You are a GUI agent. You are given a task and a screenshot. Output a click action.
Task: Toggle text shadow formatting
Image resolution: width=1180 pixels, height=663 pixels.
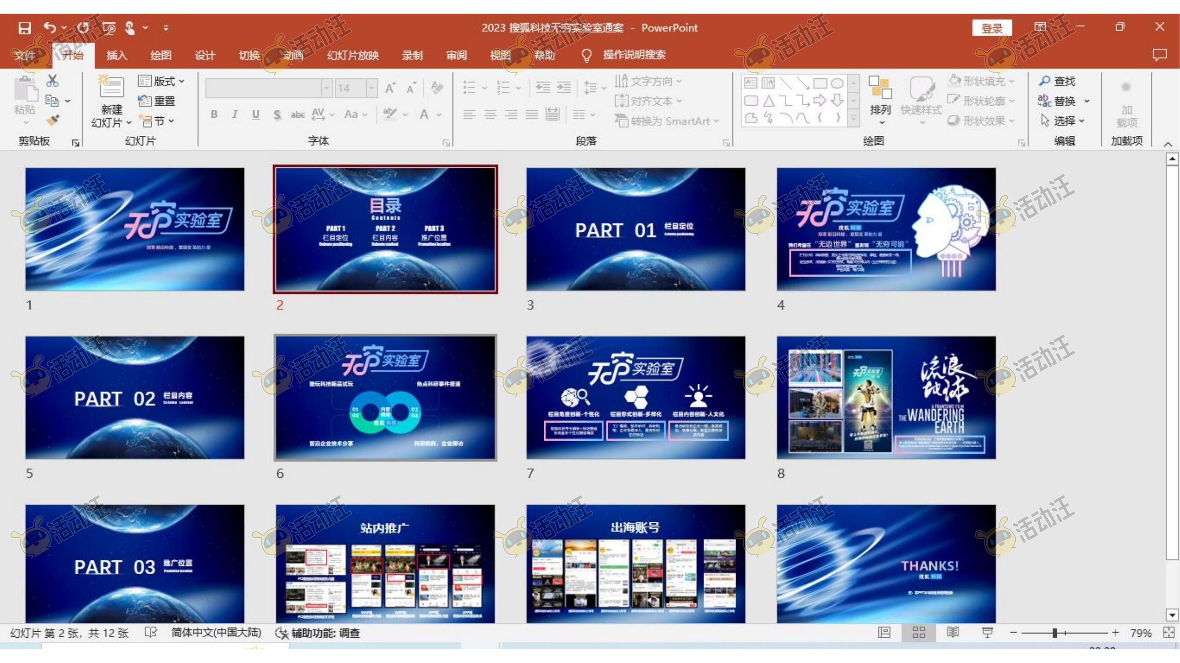point(277,115)
